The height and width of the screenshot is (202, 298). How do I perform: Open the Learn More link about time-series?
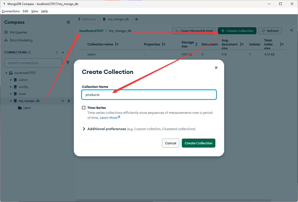coord(108,117)
